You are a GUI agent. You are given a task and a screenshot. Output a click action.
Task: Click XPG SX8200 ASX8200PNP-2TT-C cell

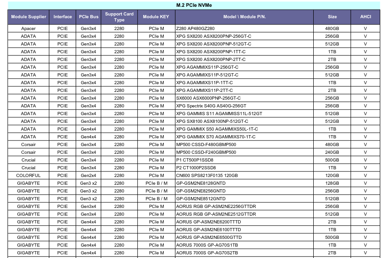point(244,60)
